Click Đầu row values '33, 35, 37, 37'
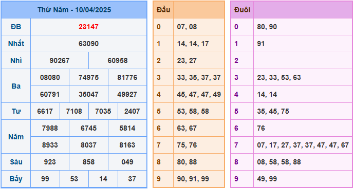Screen dimensions: 354x189 pos(199,77)
